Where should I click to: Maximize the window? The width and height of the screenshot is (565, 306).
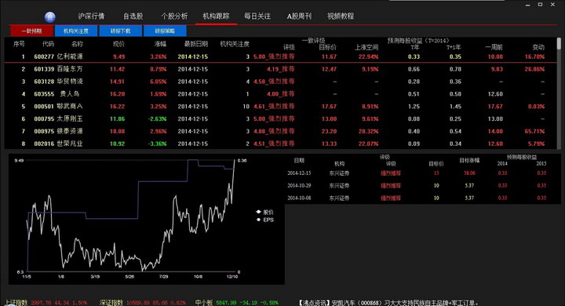tap(540, 5)
